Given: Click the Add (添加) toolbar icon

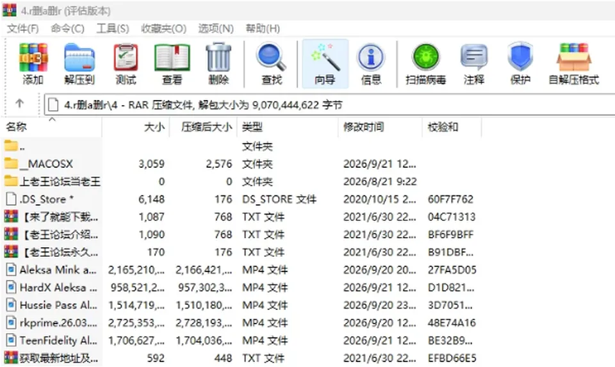Looking at the screenshot, I should (33, 58).
